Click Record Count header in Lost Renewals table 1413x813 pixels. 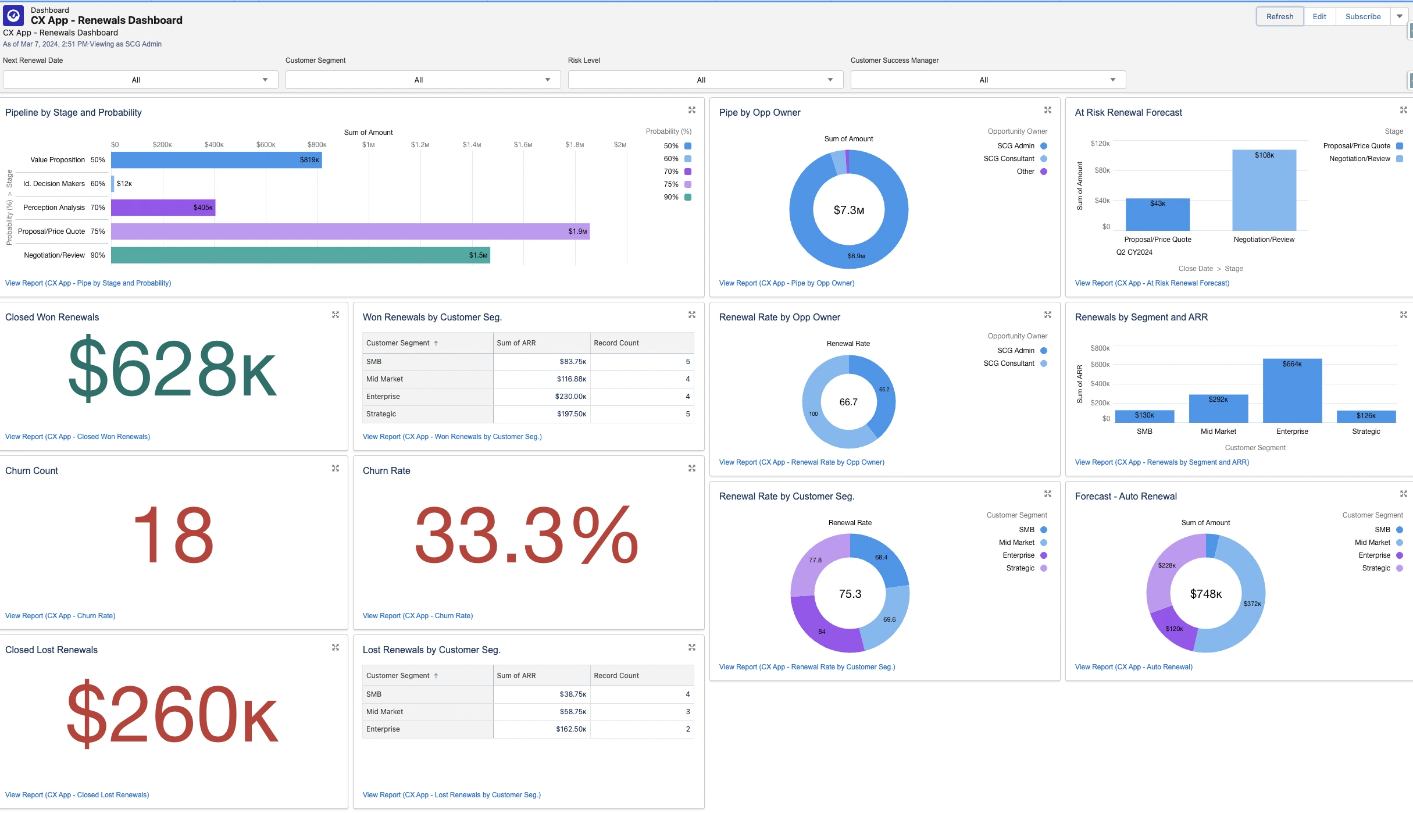point(616,676)
